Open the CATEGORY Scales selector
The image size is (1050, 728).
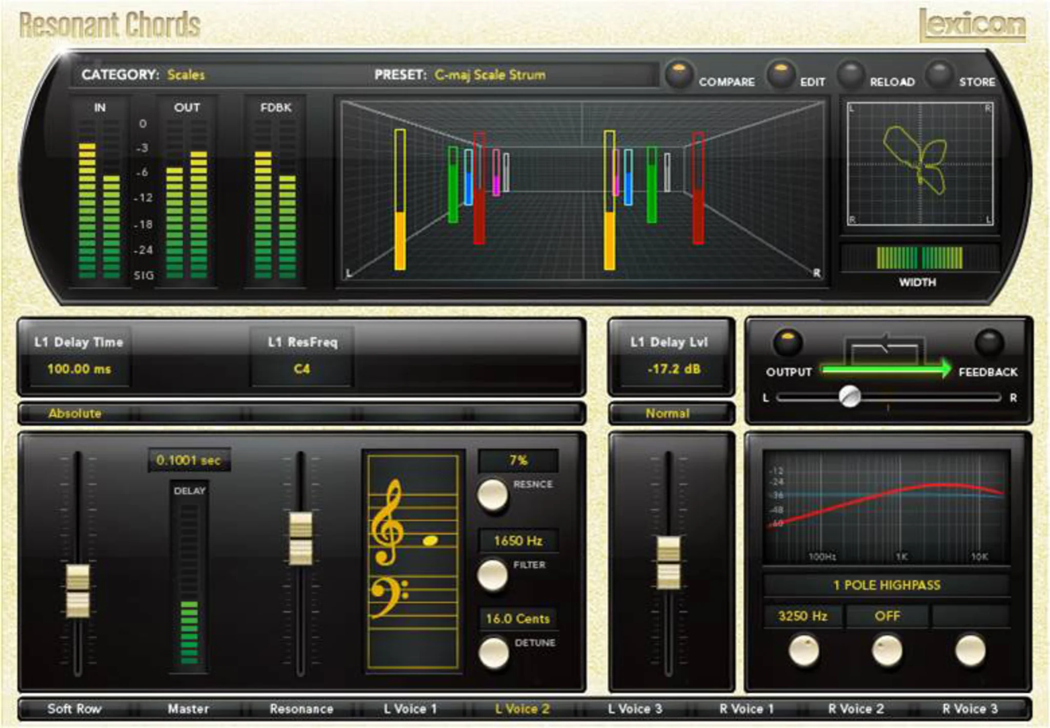[x=186, y=75]
